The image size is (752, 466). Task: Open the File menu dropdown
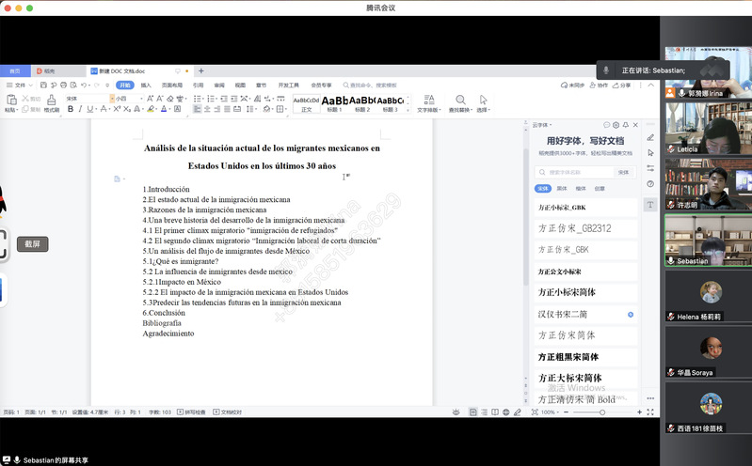pos(19,85)
